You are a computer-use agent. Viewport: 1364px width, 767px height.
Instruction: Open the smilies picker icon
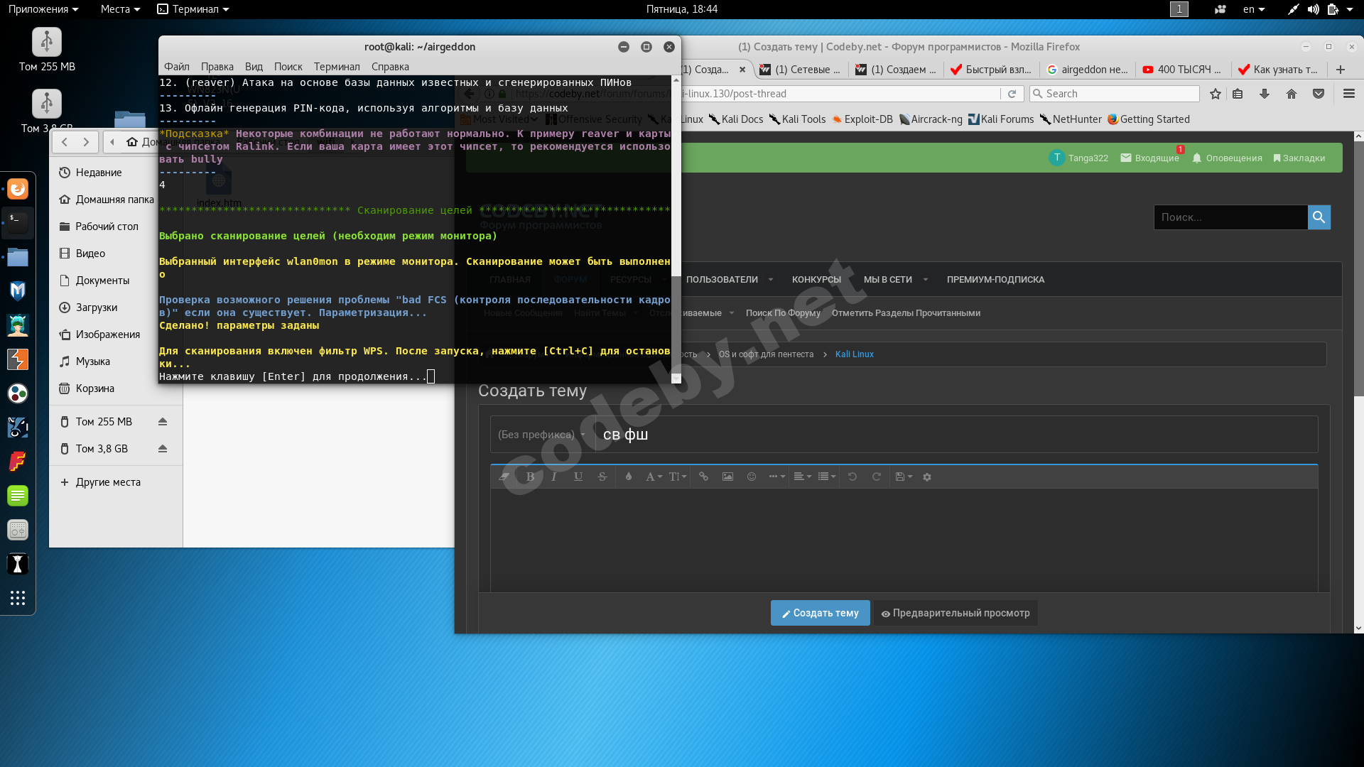[x=752, y=477]
